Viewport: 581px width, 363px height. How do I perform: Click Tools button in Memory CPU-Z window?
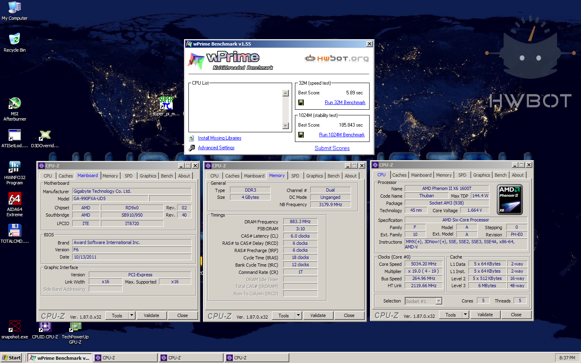coord(284,315)
